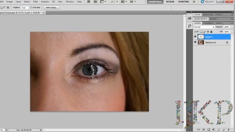Collapse the panels with double-arrow icon

click(232, 12)
